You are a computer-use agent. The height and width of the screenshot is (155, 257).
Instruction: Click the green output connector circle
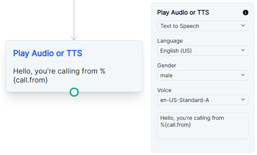click(x=74, y=92)
